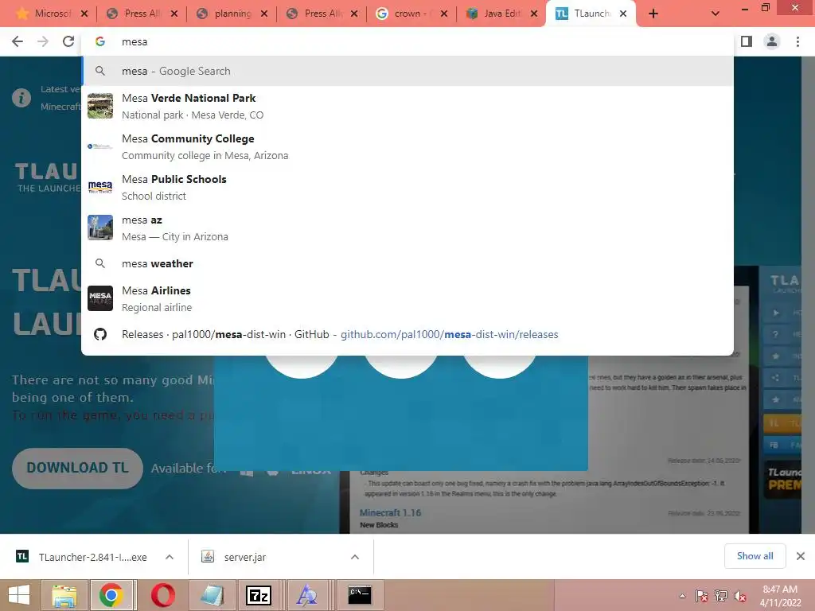
Task: Click Mesa Verde National Park thumbnail
Action: (x=100, y=106)
